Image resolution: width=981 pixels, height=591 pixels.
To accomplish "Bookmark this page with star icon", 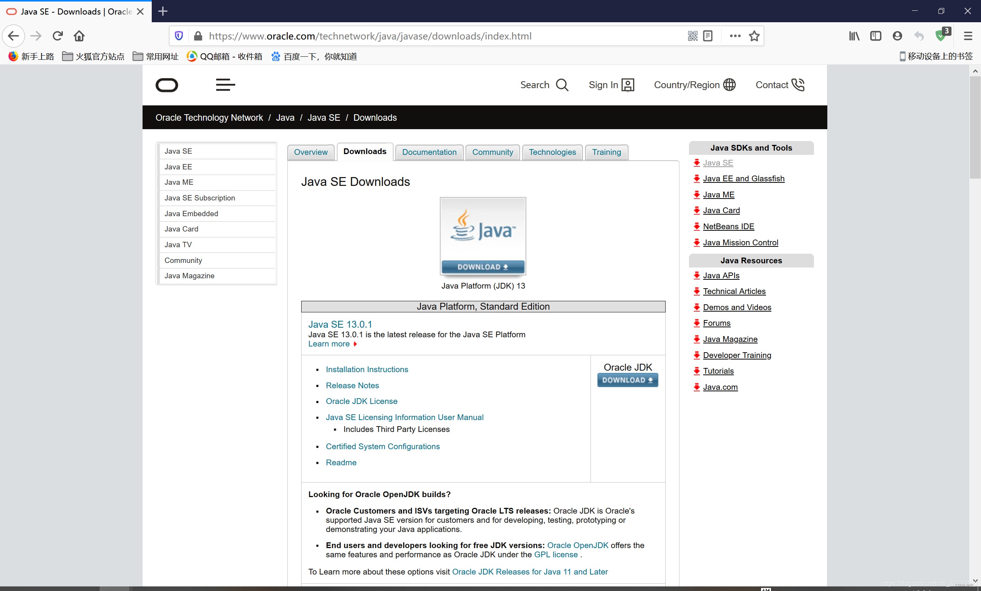I will (754, 36).
